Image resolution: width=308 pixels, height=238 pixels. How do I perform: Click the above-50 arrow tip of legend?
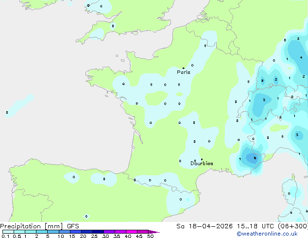pos(154,232)
